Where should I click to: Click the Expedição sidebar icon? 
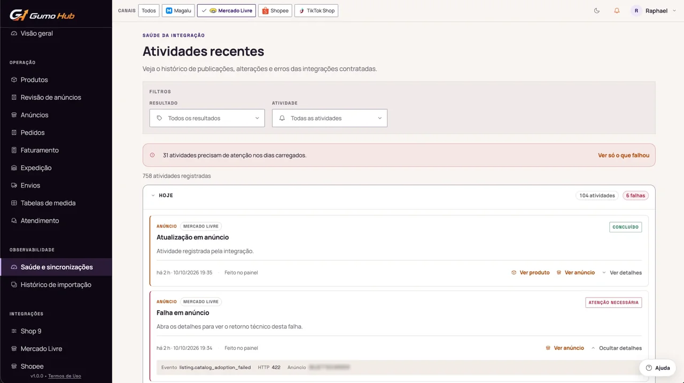coord(14,168)
